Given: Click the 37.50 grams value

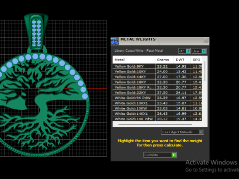Looking at the screenshot, I should pos(162,92).
